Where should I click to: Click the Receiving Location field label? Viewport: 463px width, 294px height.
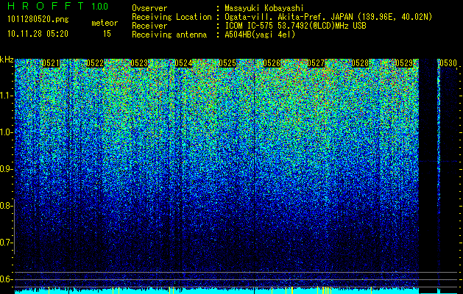172,17
